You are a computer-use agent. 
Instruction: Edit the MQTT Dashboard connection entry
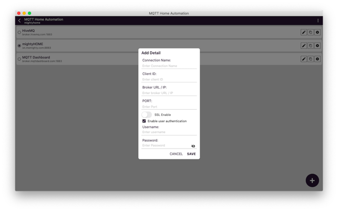[x=303, y=59]
